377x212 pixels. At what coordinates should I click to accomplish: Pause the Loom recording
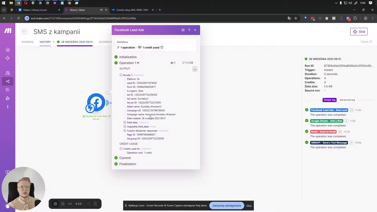[63, 204]
